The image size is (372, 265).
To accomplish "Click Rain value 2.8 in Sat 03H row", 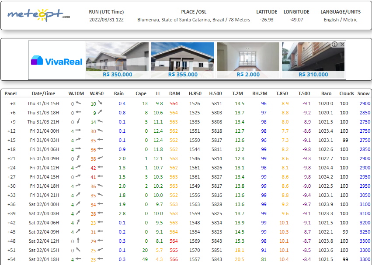I will pos(122,213).
